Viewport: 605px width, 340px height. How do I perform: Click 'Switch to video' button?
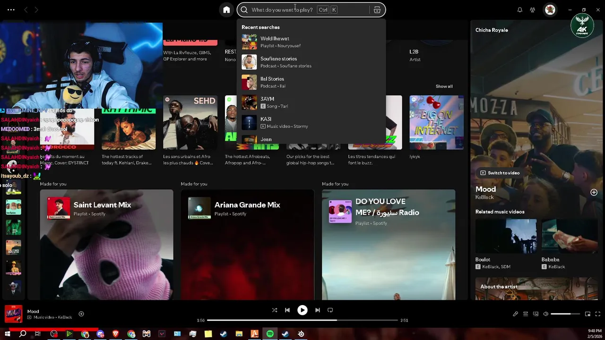[500, 173]
